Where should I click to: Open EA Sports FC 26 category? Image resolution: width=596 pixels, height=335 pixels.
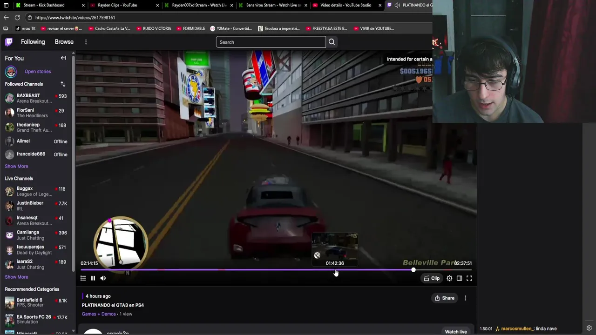coord(36,319)
